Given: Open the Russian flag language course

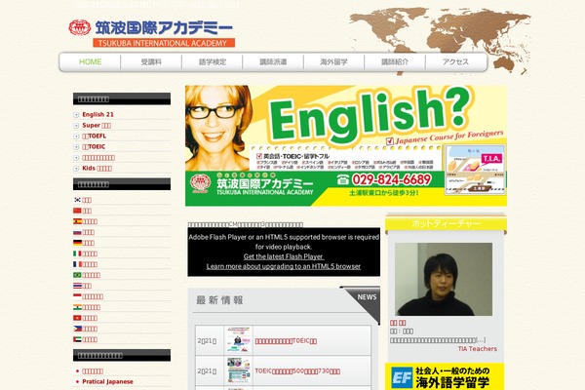Looking at the screenshot, I should (84, 232).
